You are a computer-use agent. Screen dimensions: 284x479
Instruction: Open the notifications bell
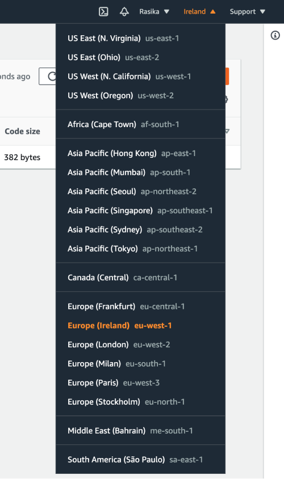coord(124,11)
